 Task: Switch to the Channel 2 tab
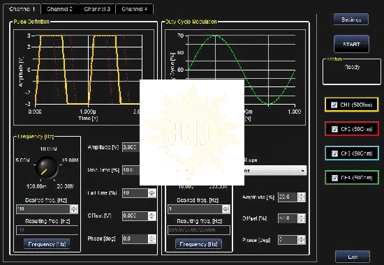point(59,9)
